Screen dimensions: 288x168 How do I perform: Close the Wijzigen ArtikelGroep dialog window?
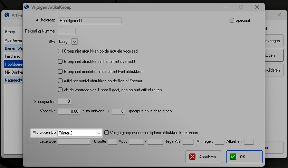pyautogui.click(x=257, y=7)
